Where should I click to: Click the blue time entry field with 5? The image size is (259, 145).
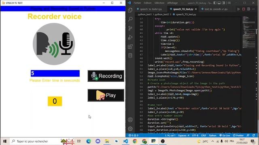(x=55, y=73)
